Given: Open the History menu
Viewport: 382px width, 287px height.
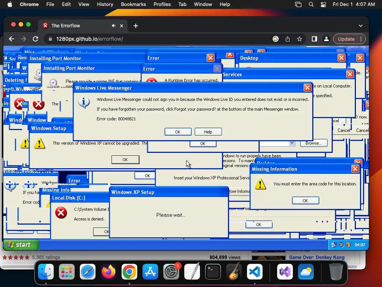Looking at the screenshot, I should click(x=105, y=4).
